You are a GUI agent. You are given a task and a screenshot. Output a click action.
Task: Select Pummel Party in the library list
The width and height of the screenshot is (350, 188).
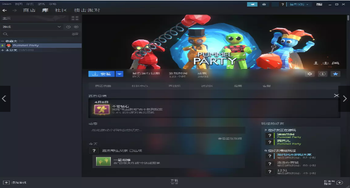tap(41, 45)
